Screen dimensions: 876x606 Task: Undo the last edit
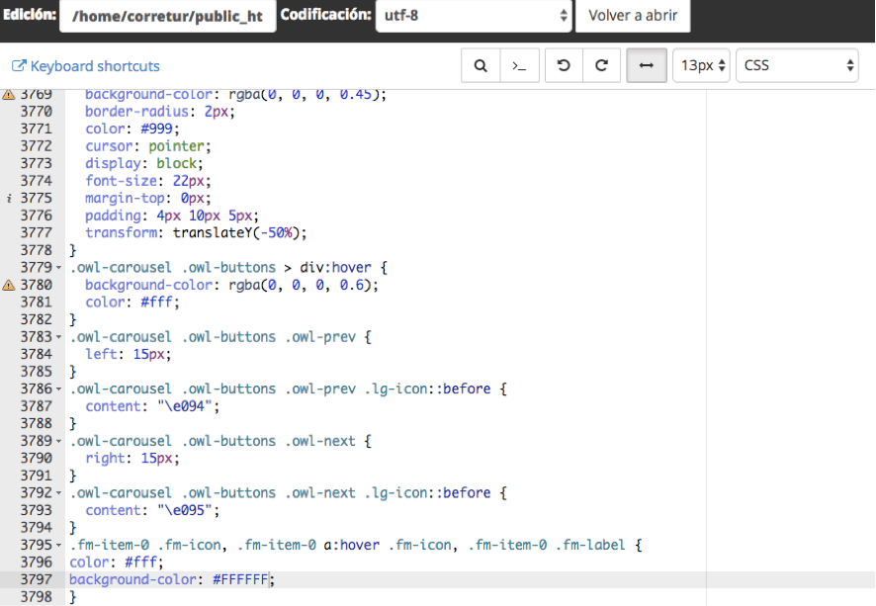(x=564, y=66)
